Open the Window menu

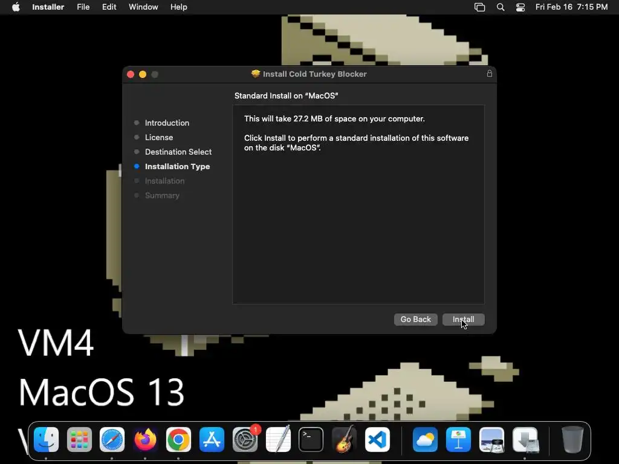[143, 7]
